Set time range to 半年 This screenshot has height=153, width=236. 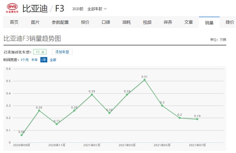34,60
